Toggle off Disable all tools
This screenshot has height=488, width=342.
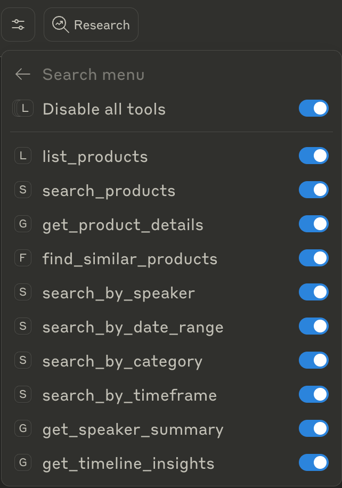tap(314, 108)
